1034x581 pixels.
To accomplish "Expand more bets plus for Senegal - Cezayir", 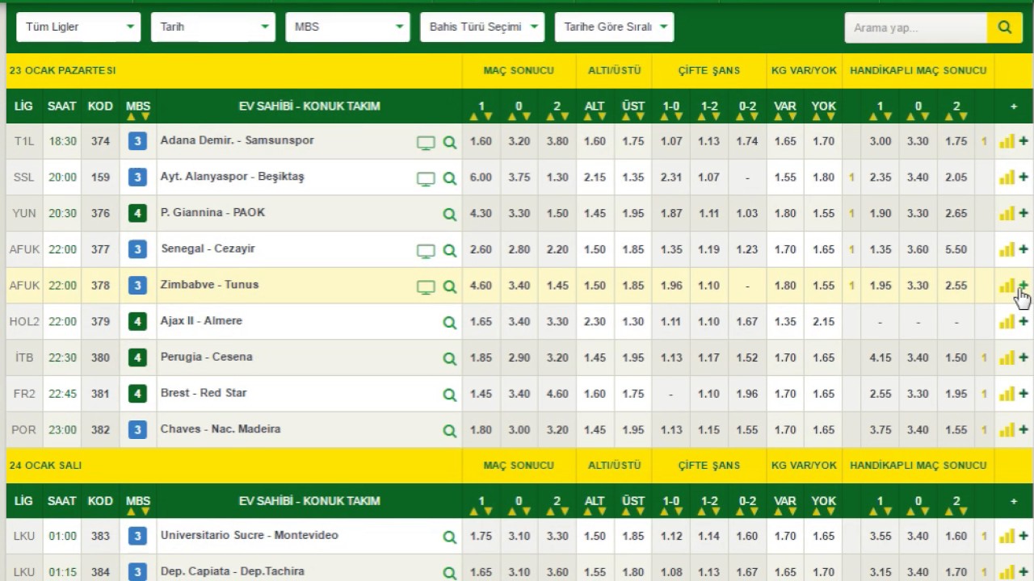I will tap(1023, 249).
